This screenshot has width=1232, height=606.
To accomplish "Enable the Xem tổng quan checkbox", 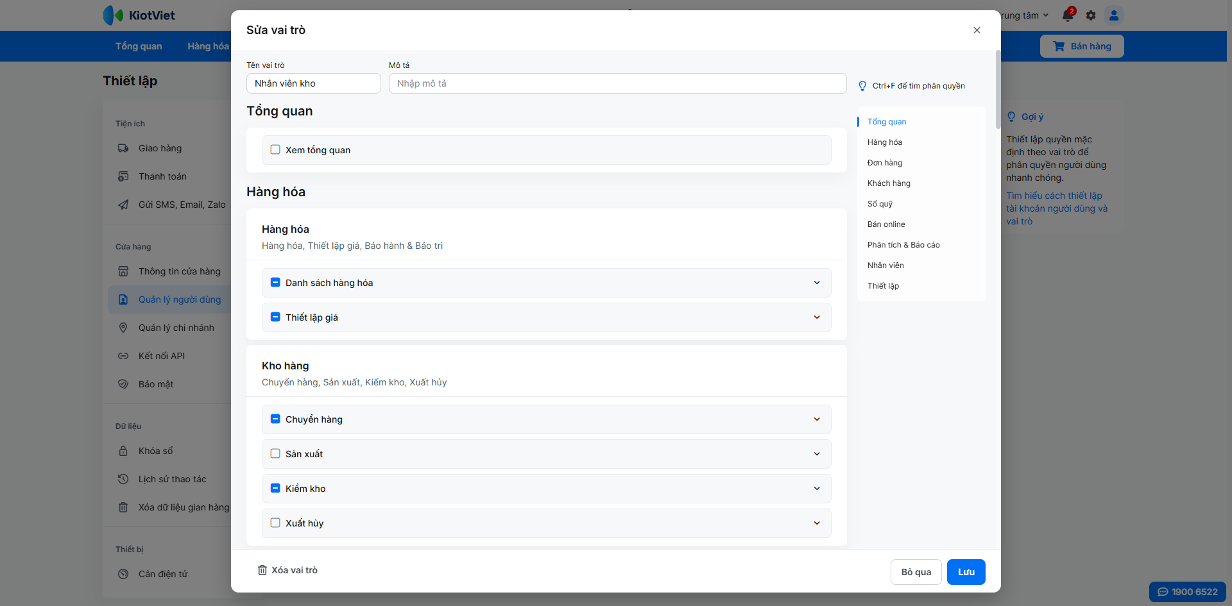I will [x=275, y=149].
